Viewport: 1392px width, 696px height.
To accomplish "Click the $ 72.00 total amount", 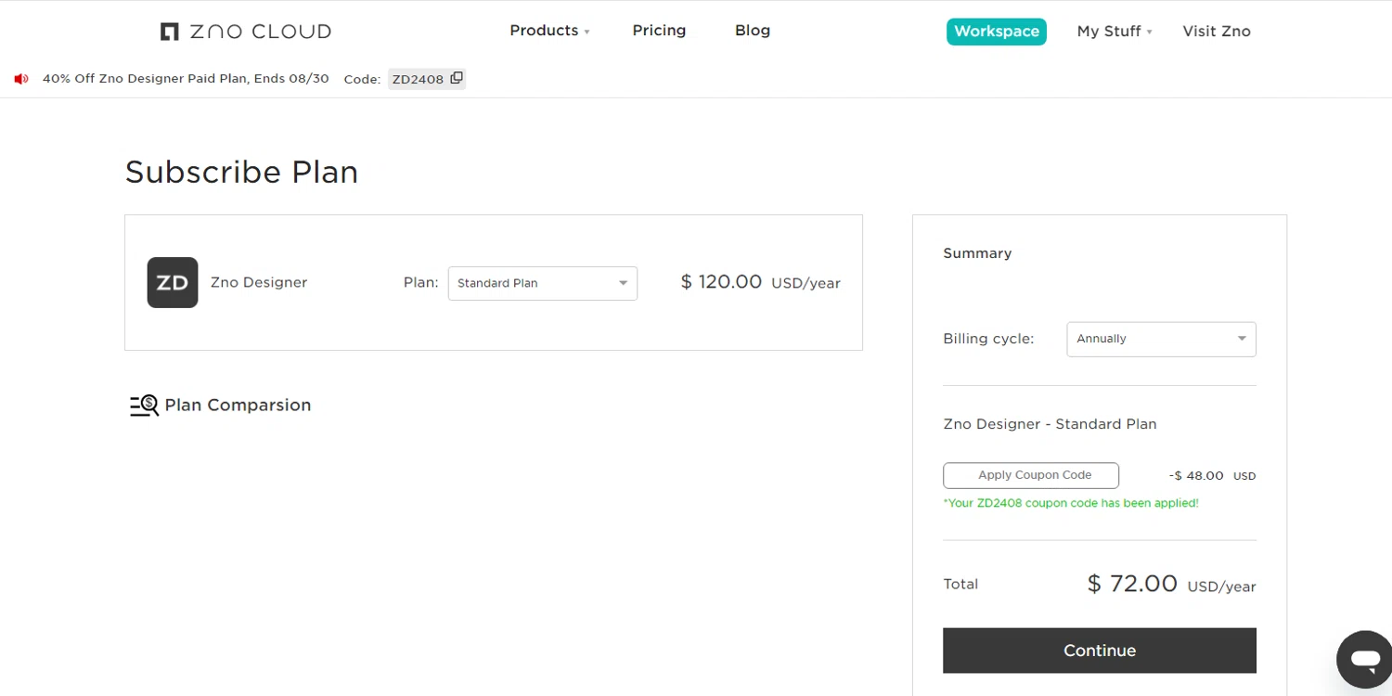I will click(1132, 584).
